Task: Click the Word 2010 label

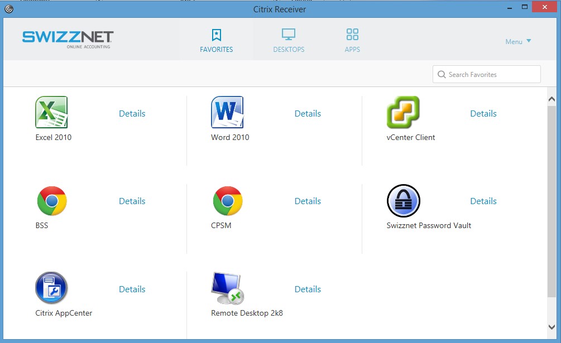Action: click(x=230, y=138)
